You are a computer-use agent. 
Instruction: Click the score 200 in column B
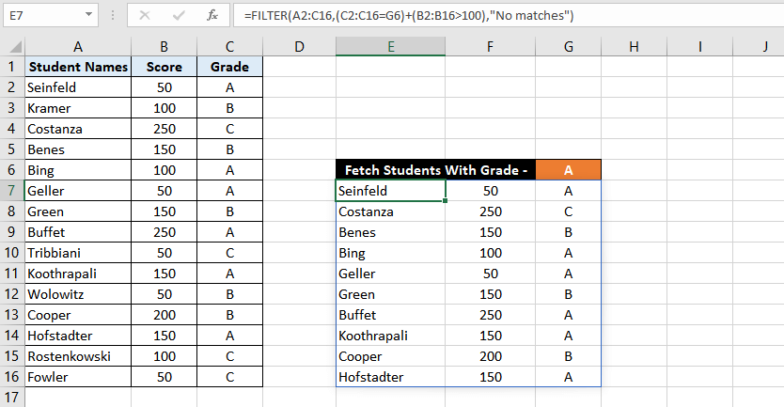[x=164, y=315]
